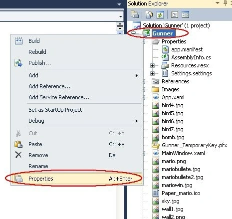Expand the Settings.settings node

click(152, 73)
